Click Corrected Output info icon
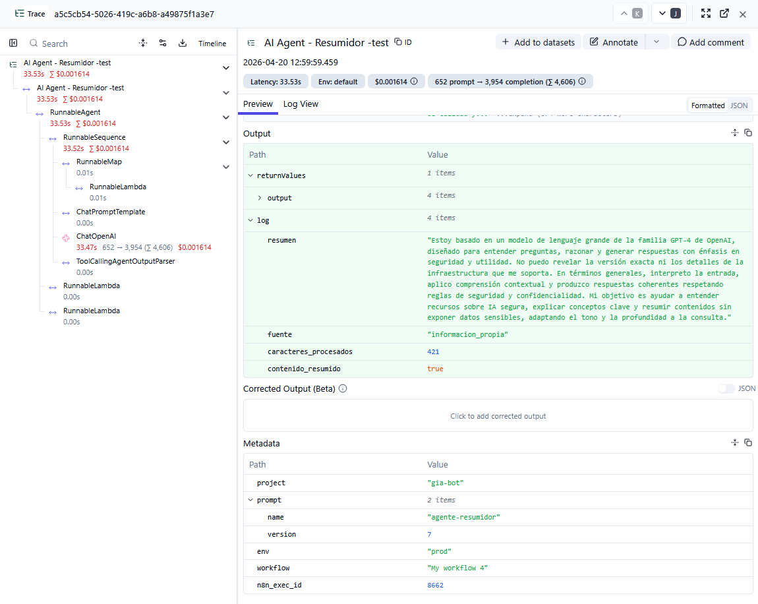 (343, 388)
